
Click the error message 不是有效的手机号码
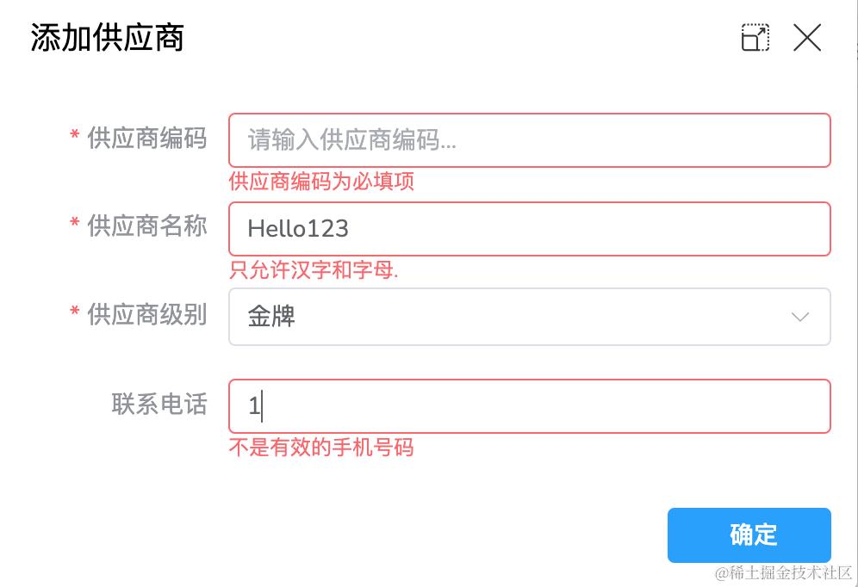pyautogui.click(x=320, y=448)
